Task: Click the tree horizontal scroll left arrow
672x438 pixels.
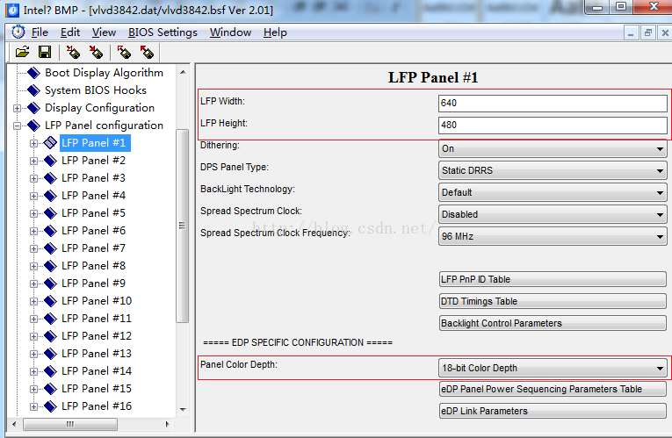Action: [x=14, y=424]
